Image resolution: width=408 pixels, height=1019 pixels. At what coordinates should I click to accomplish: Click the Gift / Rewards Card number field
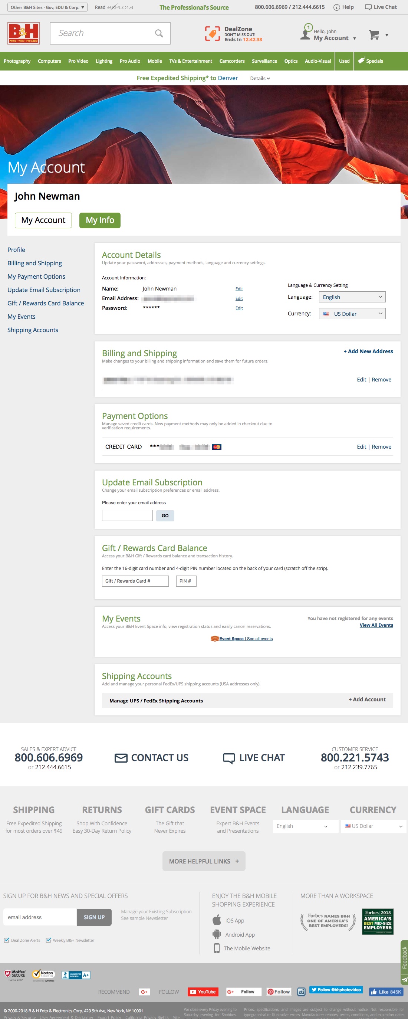[x=135, y=581]
